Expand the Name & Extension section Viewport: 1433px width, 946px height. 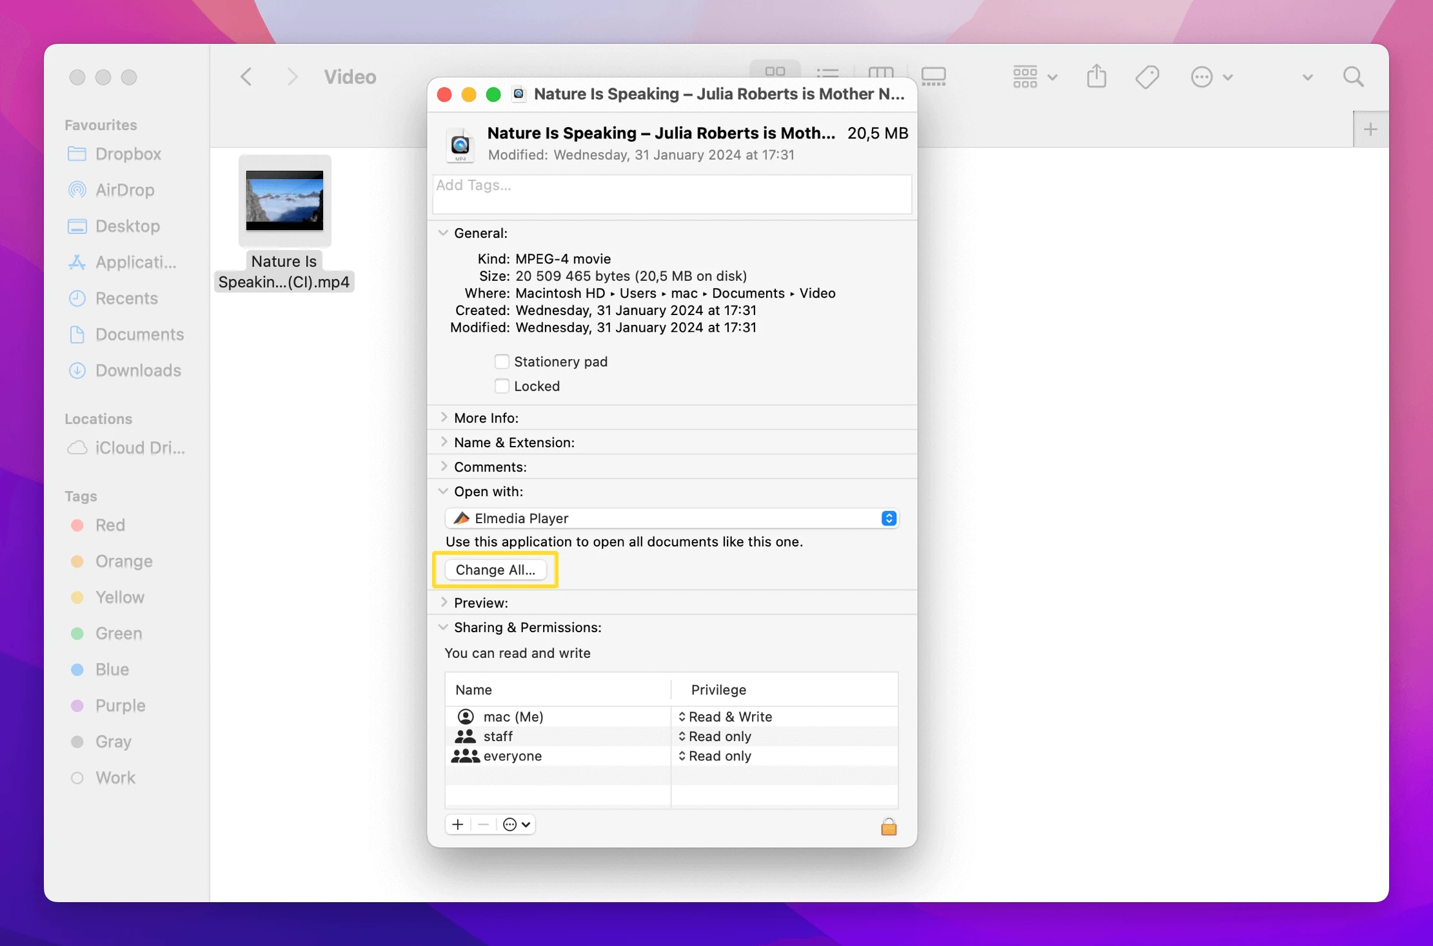click(x=444, y=442)
